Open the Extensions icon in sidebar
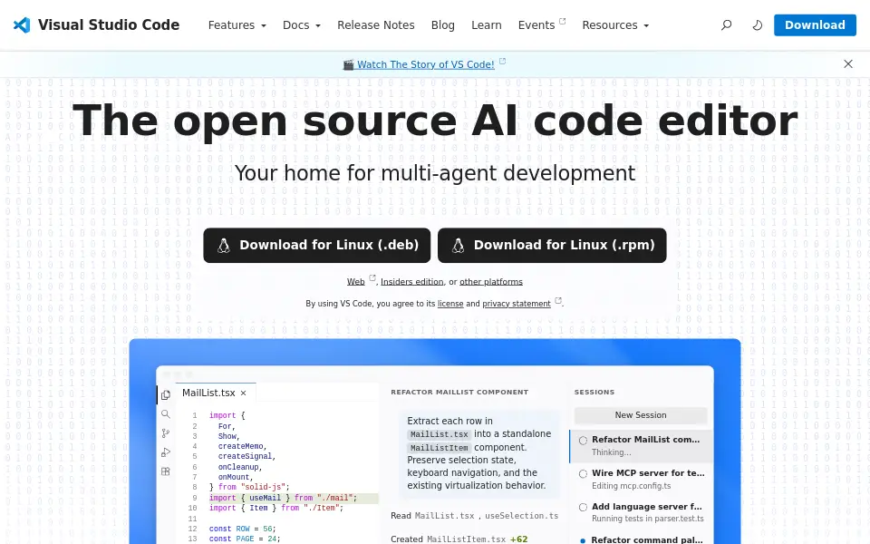870x544 pixels. point(165,471)
